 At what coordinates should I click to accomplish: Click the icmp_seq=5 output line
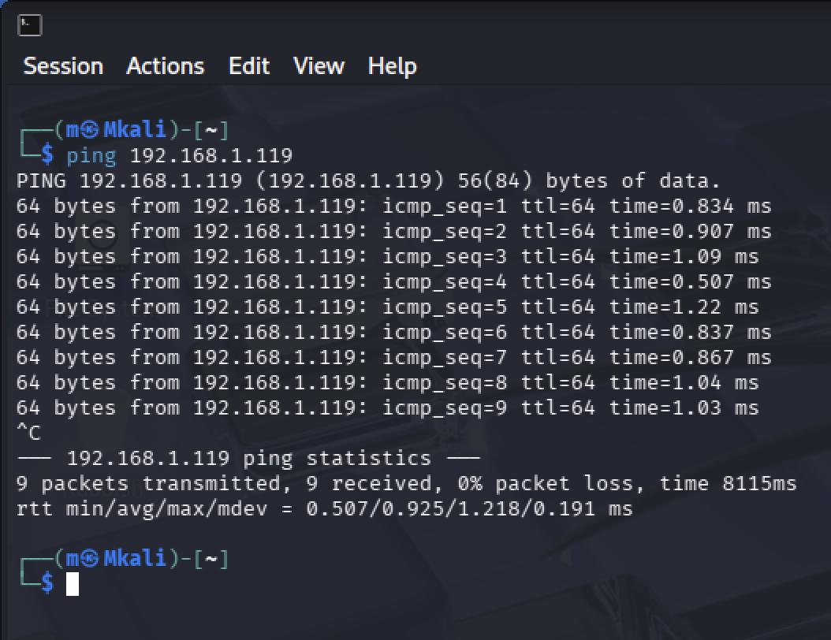click(x=387, y=307)
